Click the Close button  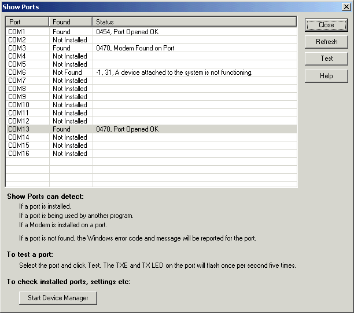(326, 25)
